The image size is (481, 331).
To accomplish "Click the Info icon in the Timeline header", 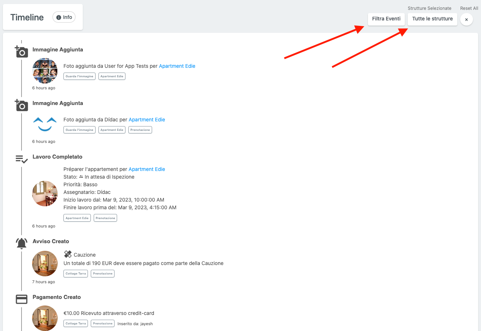I will (64, 17).
